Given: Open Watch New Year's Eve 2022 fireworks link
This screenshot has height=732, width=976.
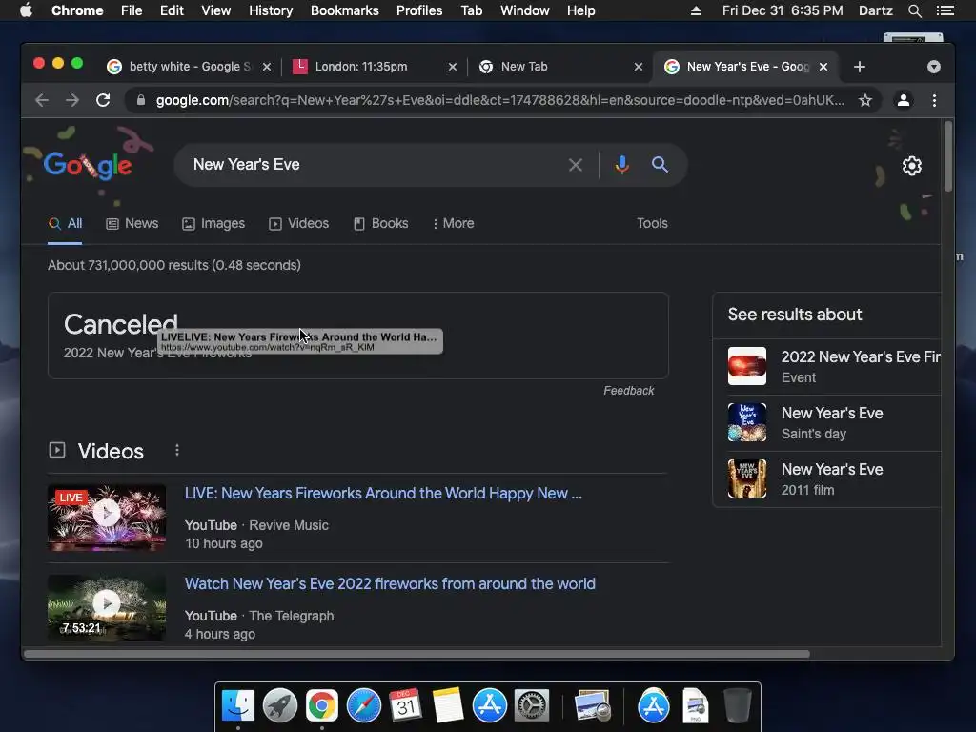Looking at the screenshot, I should tap(390, 584).
